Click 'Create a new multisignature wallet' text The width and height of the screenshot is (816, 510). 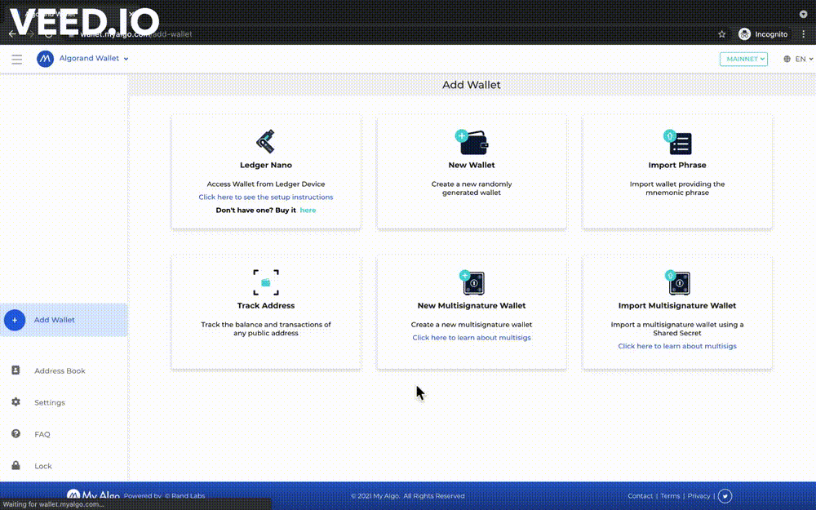pyautogui.click(x=472, y=325)
